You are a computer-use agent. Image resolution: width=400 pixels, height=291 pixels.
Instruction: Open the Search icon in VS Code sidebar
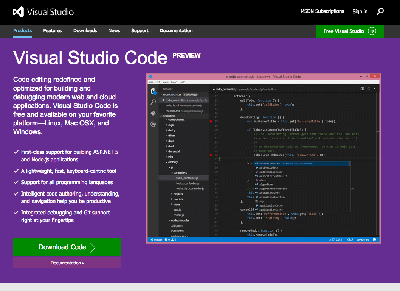pyautogui.click(x=153, y=102)
